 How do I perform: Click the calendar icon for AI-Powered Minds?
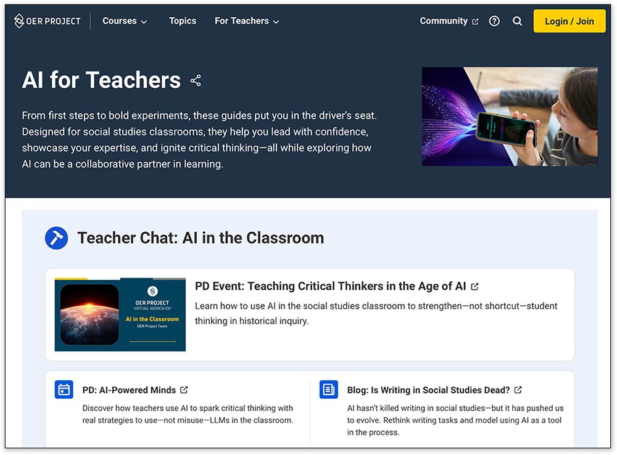[64, 390]
